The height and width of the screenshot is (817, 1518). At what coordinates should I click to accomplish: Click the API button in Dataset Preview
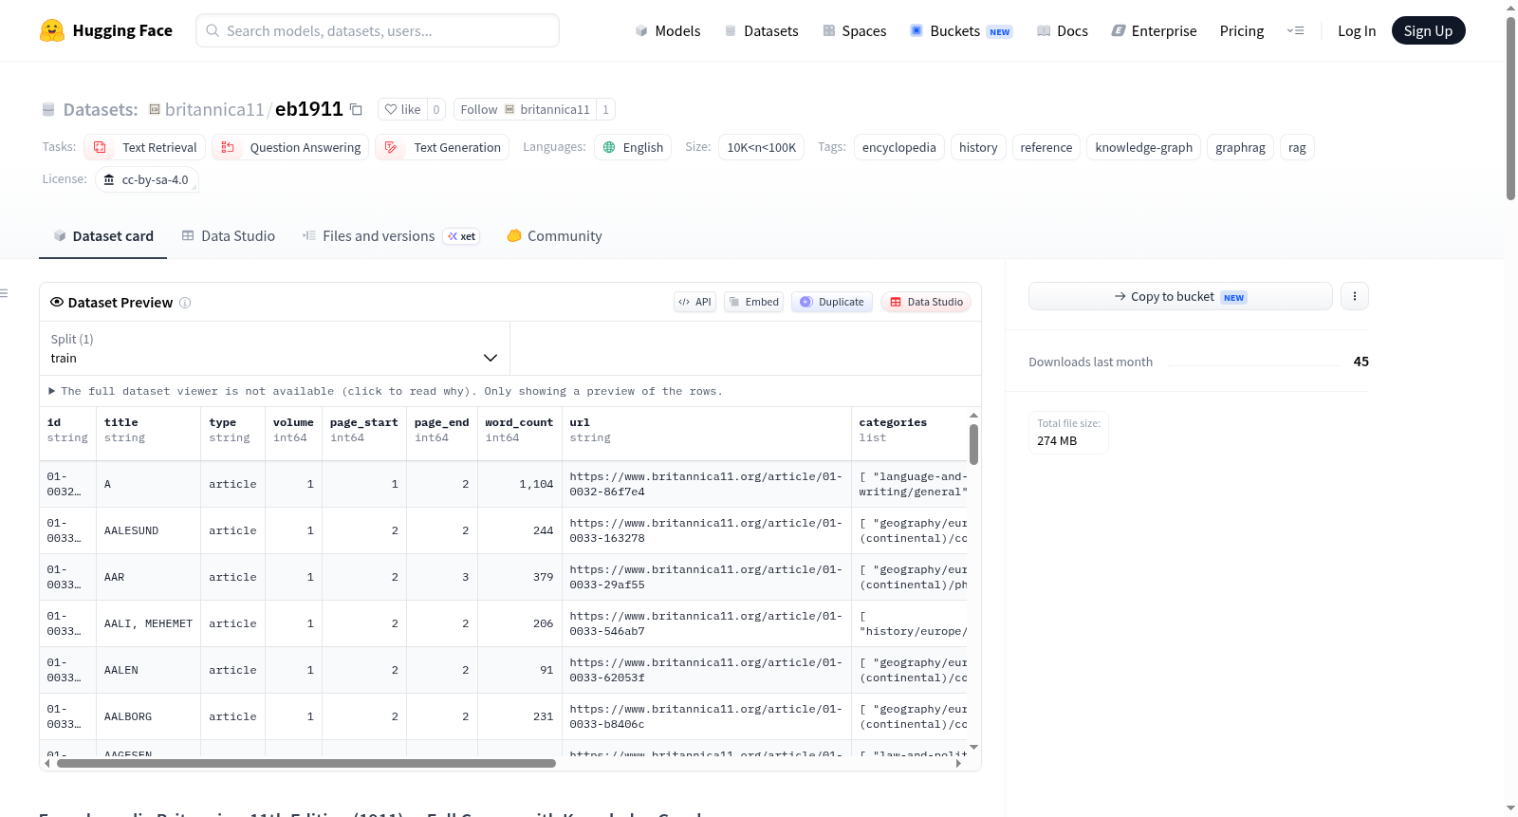pyautogui.click(x=694, y=302)
